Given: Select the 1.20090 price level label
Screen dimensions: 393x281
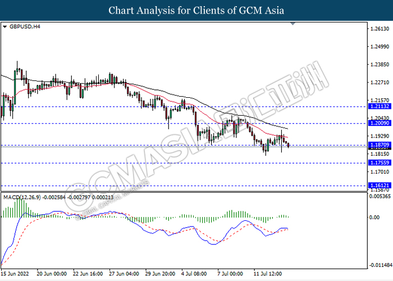Looking at the screenshot, I should coord(380,123).
